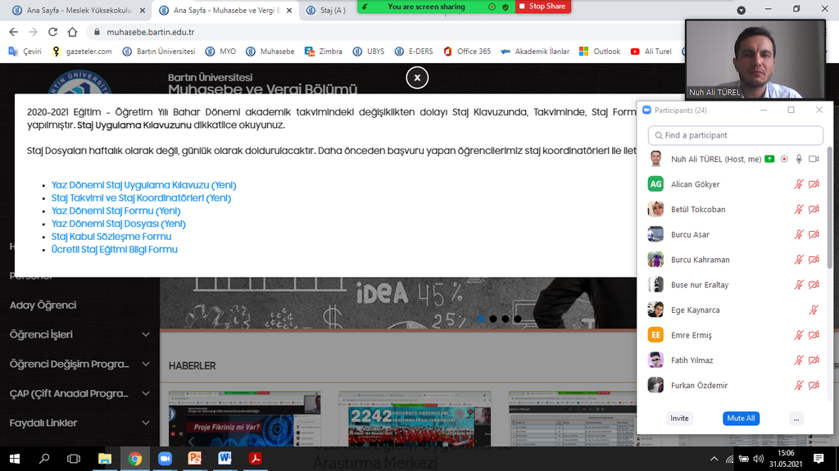The height and width of the screenshot is (471, 839).
Task: Open MYO bookmark
Action: pos(220,52)
